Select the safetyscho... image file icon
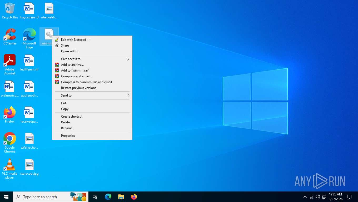Image resolution: width=358 pixels, height=202 pixels. click(29, 141)
